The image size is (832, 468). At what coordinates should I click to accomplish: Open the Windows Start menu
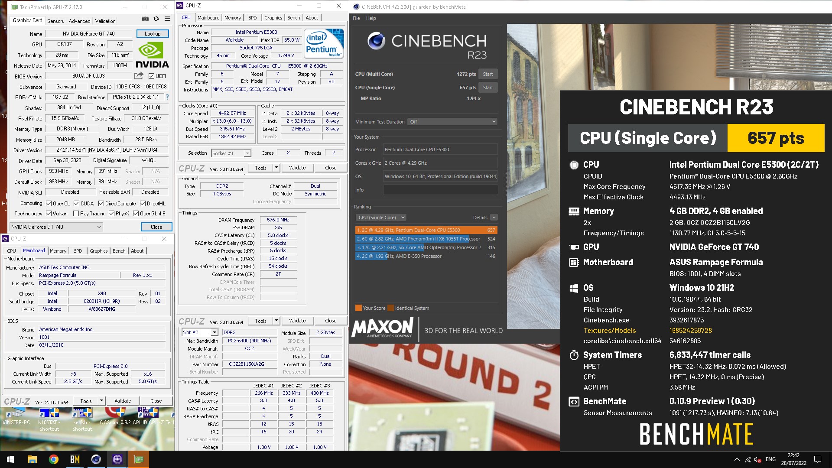(10, 459)
